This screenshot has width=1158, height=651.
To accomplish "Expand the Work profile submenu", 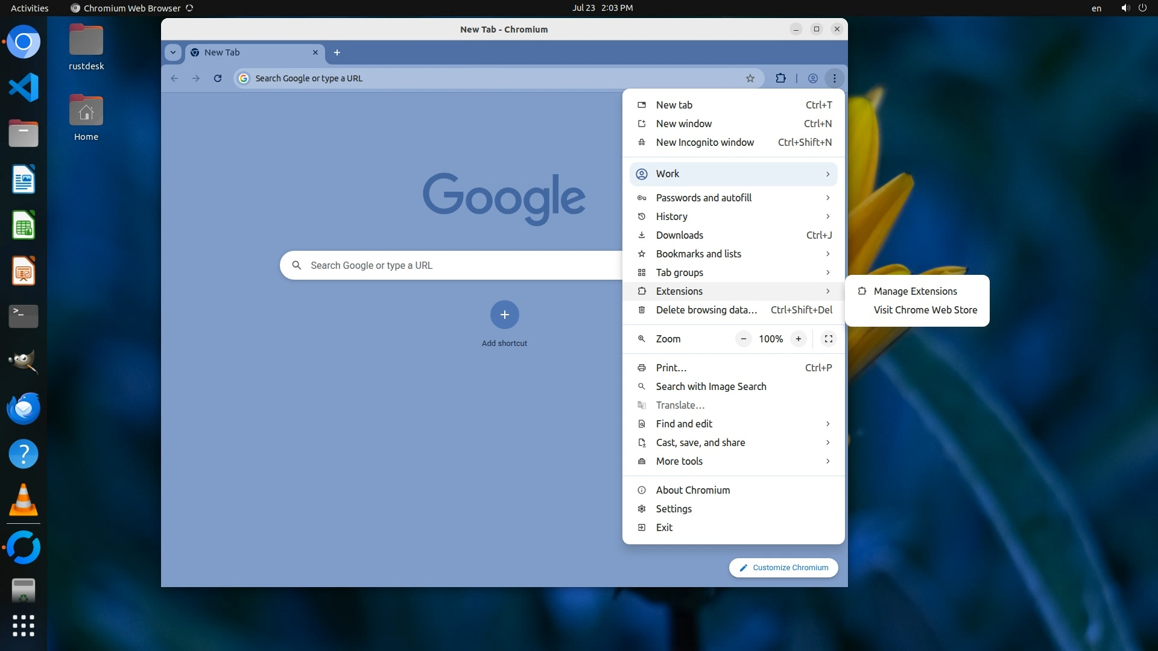I will tap(733, 174).
